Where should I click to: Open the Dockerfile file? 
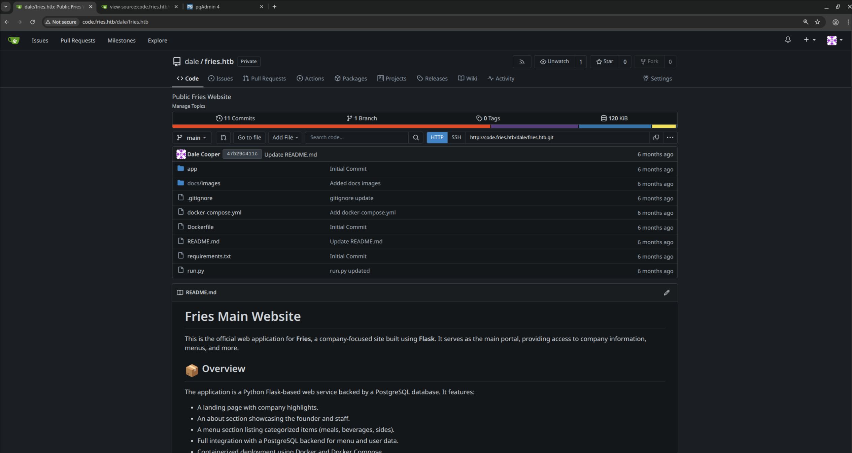(x=200, y=227)
